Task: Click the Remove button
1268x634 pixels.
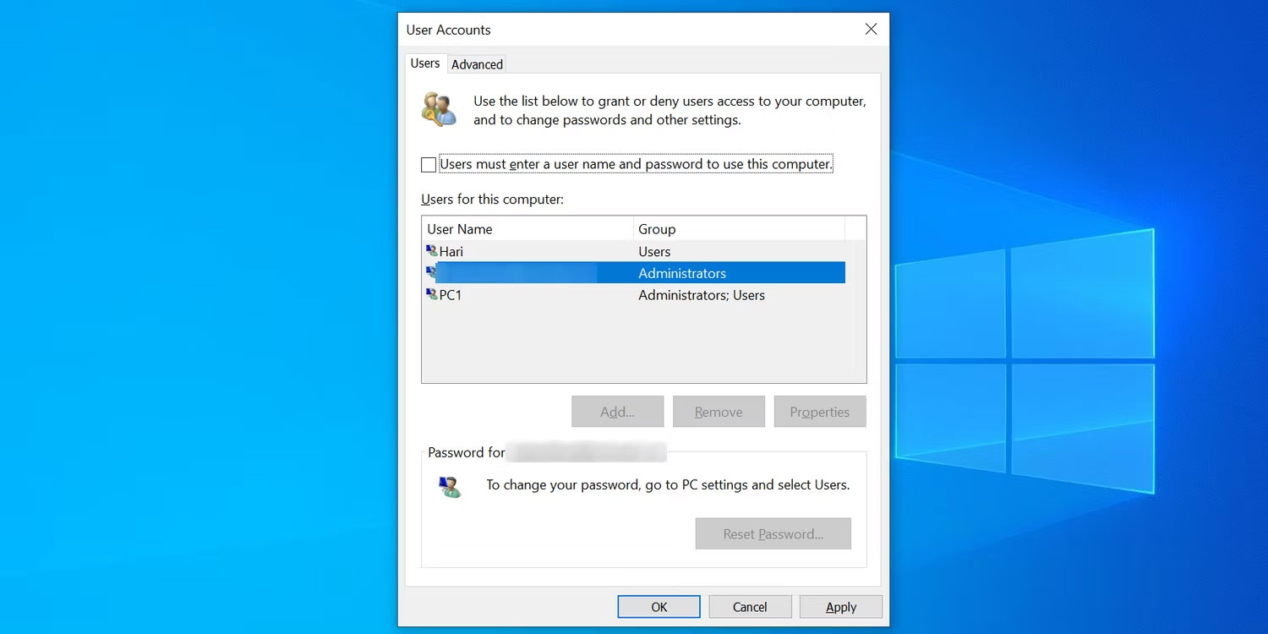Action: [x=719, y=412]
